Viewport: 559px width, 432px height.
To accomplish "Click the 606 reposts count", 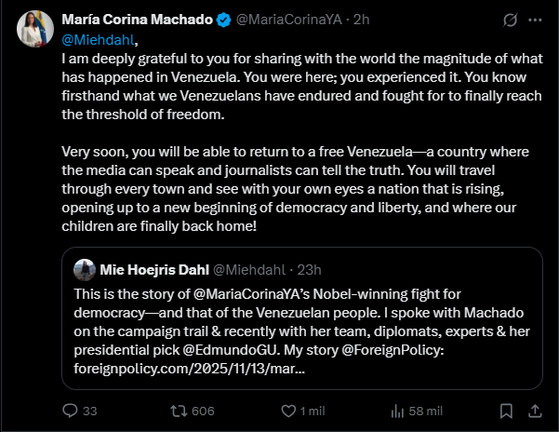I will click(x=203, y=411).
